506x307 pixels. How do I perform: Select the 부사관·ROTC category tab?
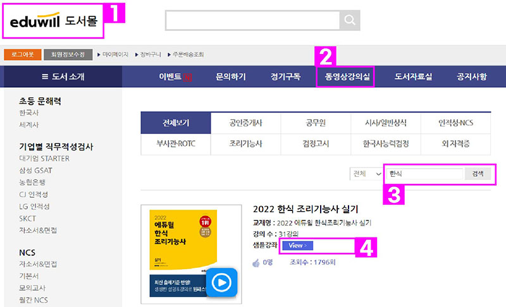(176, 143)
